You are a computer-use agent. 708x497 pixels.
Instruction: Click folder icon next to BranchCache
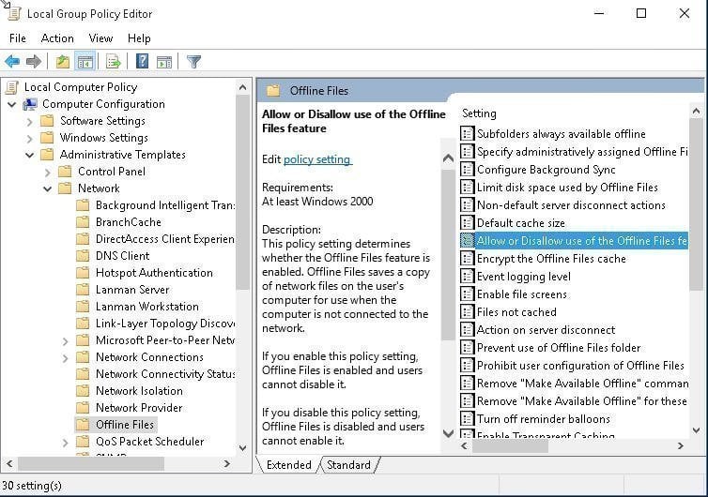(x=83, y=222)
